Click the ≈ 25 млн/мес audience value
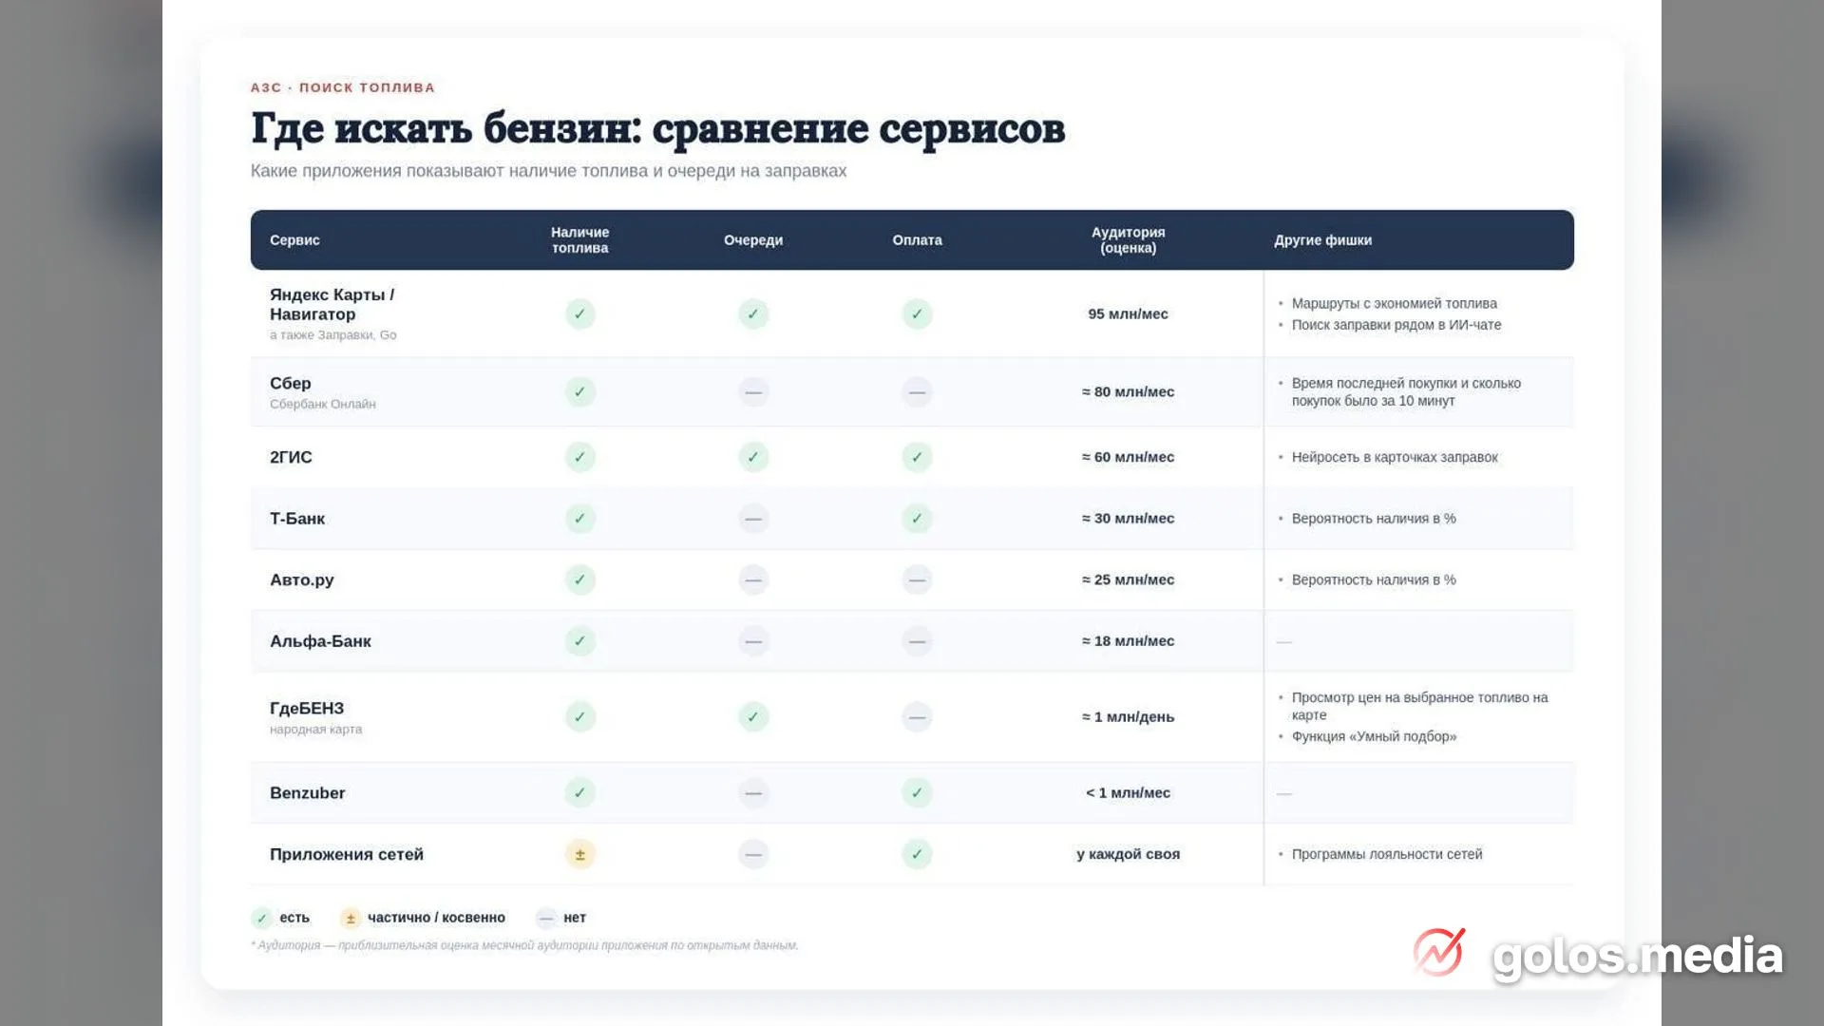Screen dimensions: 1824x1026 pyautogui.click(x=1128, y=579)
